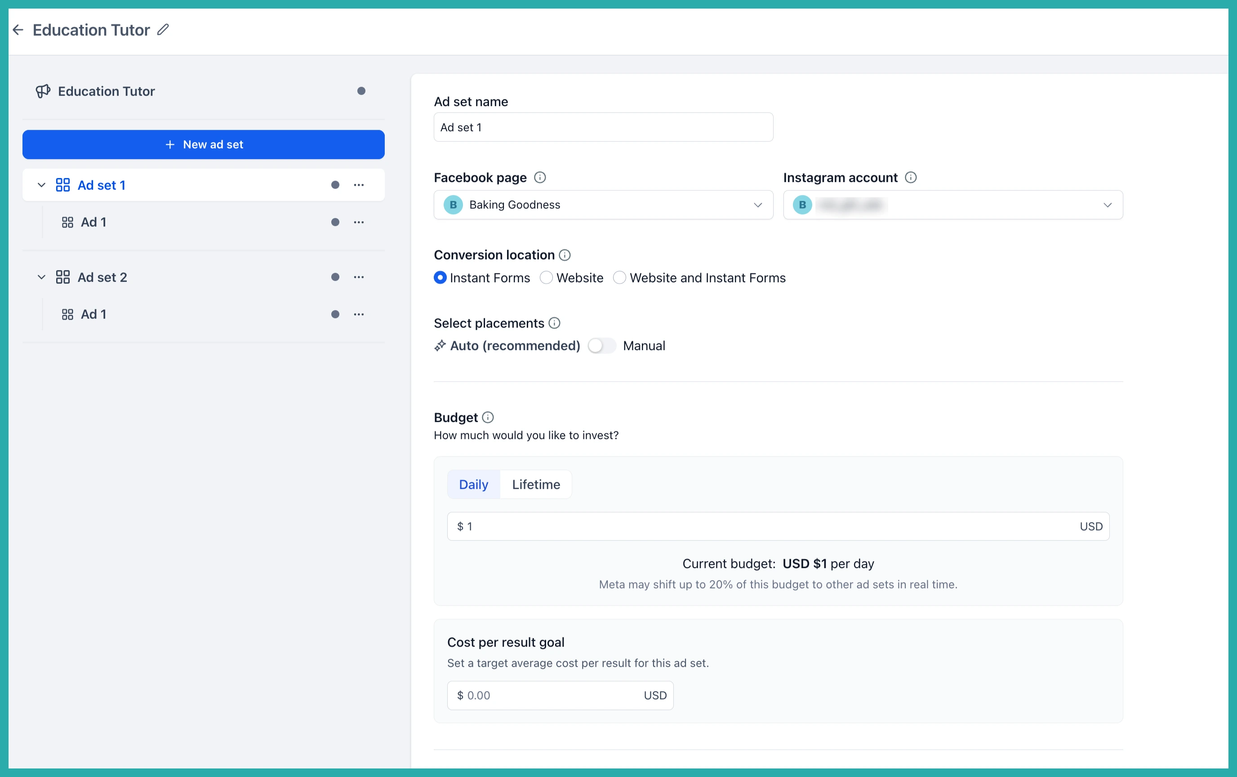Show Instagram account info tooltip
The image size is (1237, 777).
coord(910,177)
